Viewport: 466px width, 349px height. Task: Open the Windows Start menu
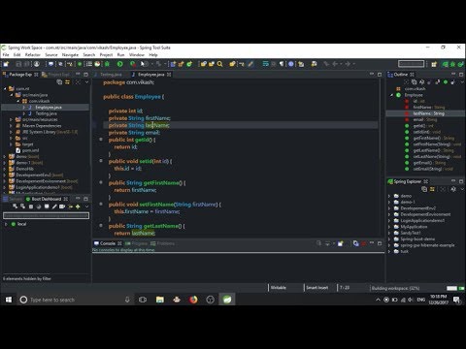point(9,300)
